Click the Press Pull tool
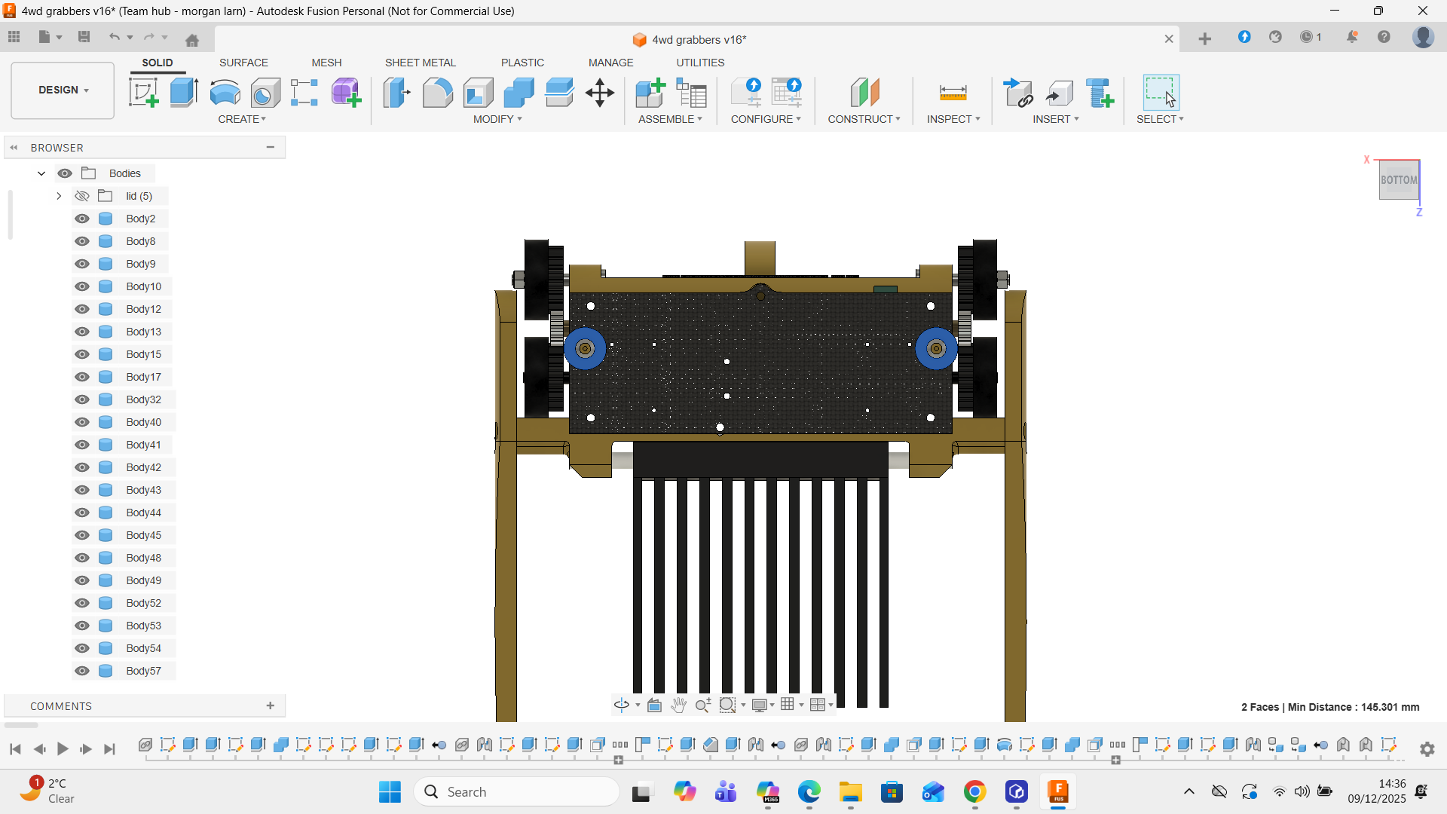Viewport: 1447px width, 814px height. click(396, 93)
